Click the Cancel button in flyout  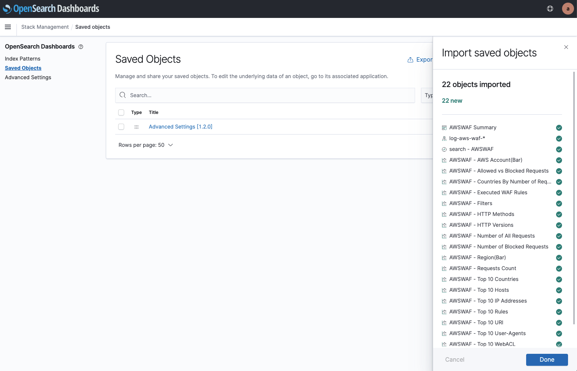[x=455, y=359]
